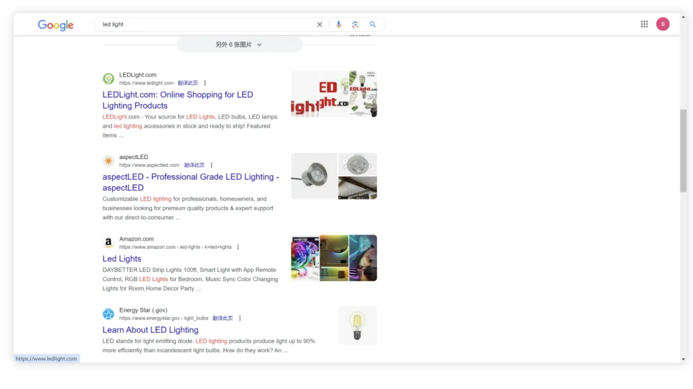
Task: Click the LED stands for light emitting description
Action: pos(209,346)
